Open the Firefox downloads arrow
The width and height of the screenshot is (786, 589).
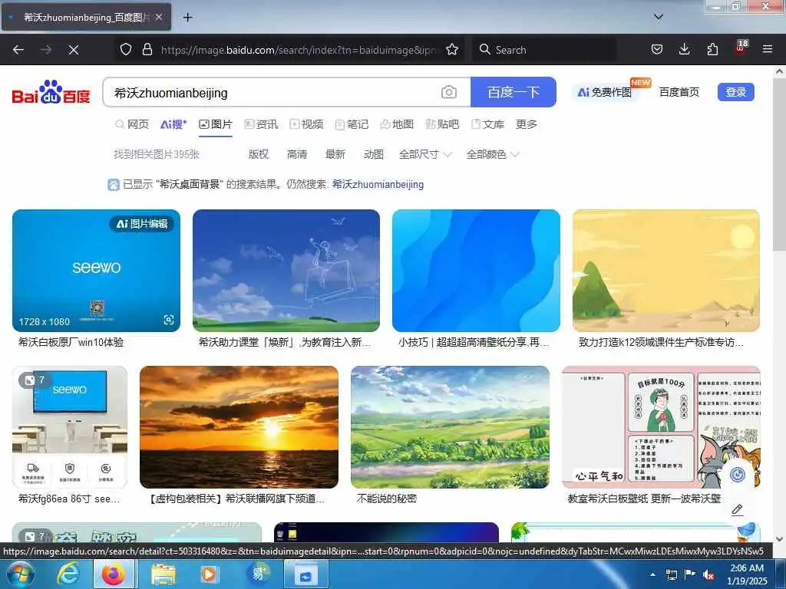pos(684,50)
